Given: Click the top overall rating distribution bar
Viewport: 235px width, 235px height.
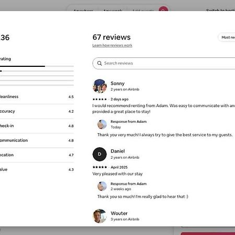Looking at the screenshot, I should click(x=37, y=66).
